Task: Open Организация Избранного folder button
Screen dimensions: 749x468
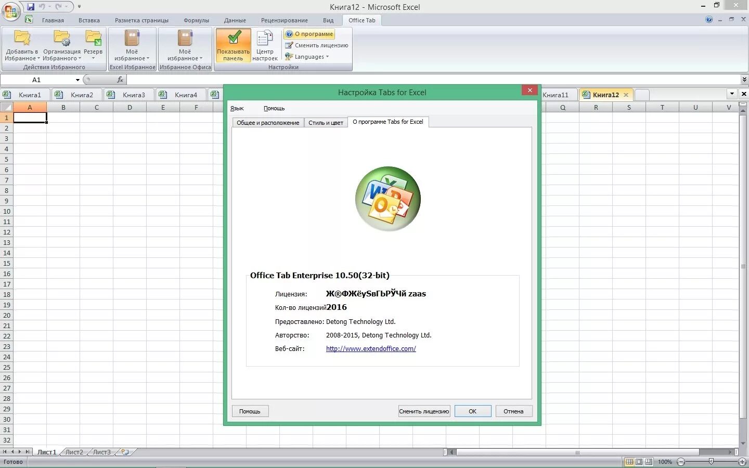Action: click(x=62, y=45)
